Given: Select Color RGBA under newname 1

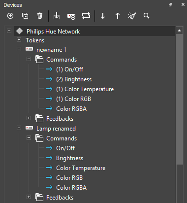Looking at the screenshot, I should pyautogui.click(x=71, y=109).
